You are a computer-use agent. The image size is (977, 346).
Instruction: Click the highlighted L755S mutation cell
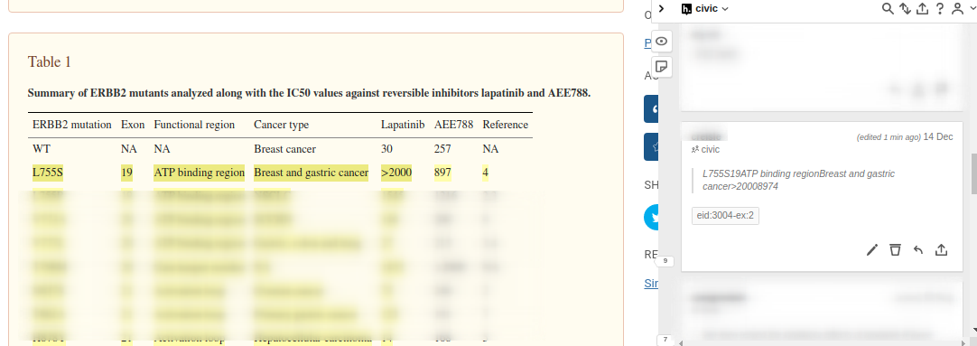coord(48,172)
